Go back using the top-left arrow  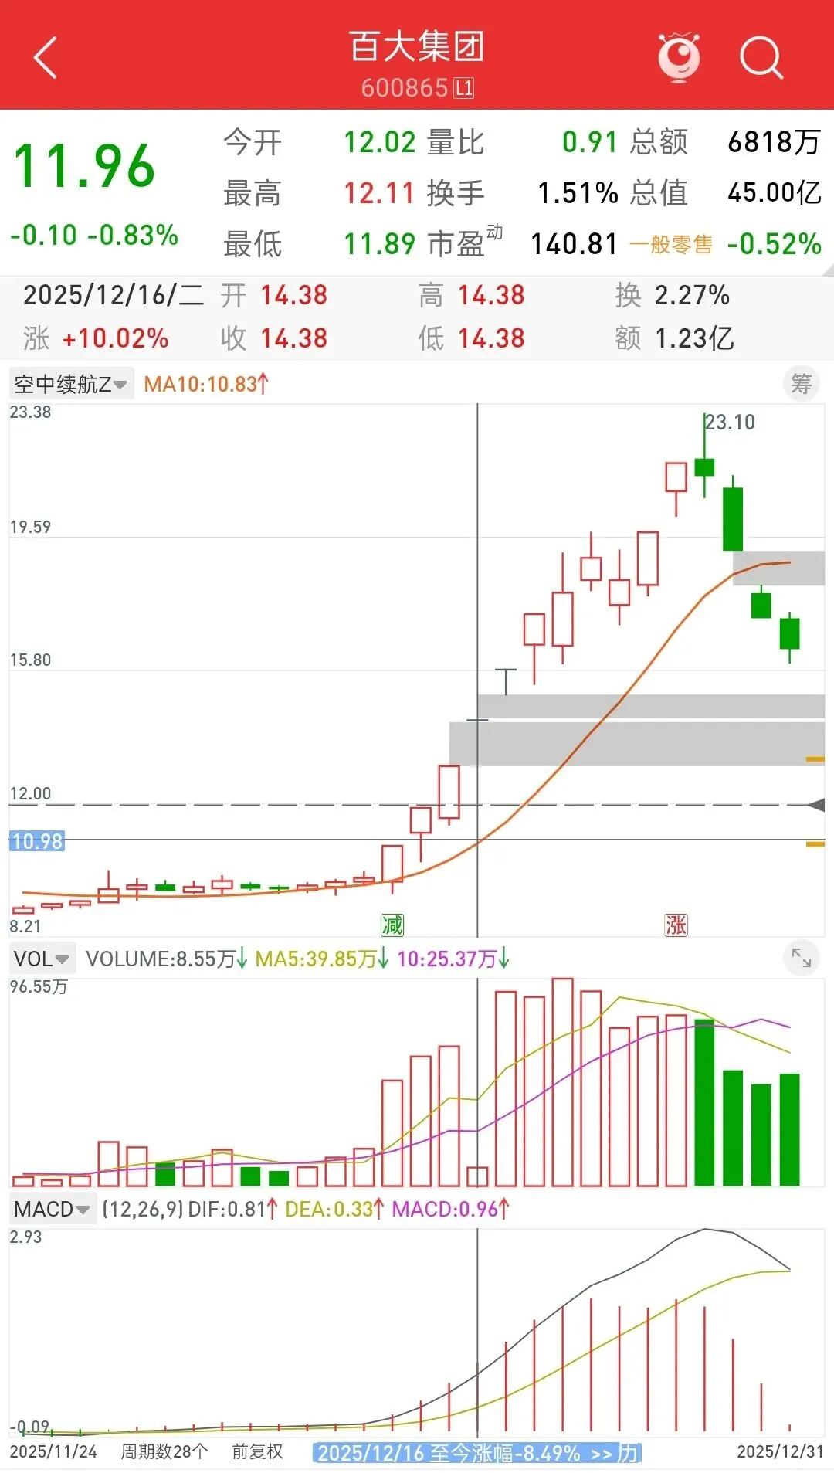[46, 58]
